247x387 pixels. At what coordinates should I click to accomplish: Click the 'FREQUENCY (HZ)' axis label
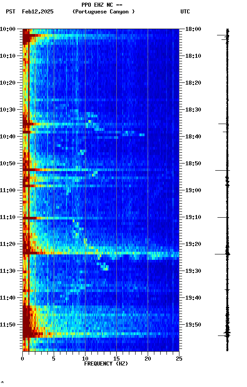pos(106,364)
